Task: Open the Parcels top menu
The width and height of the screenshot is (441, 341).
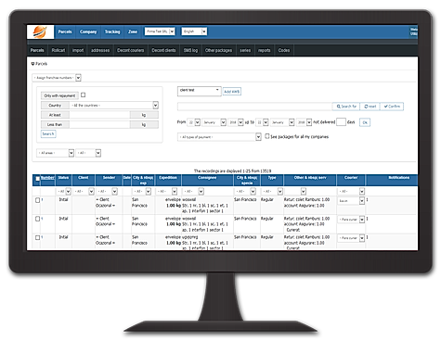Action: 65,32
